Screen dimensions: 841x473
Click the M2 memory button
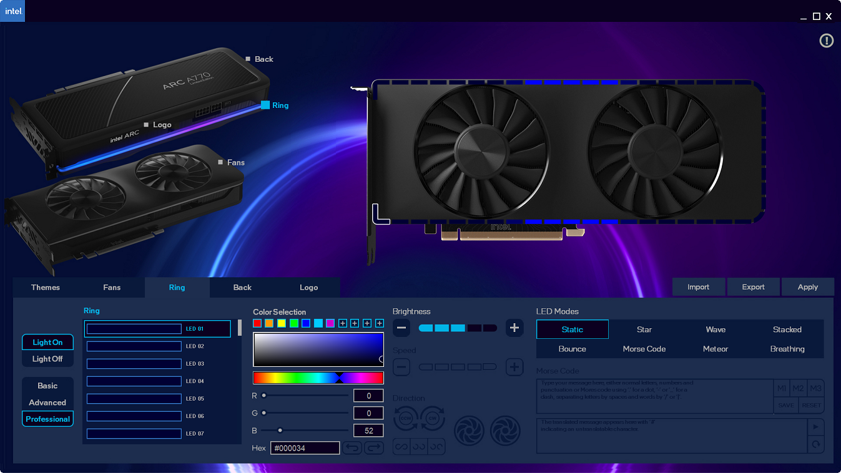(799, 388)
